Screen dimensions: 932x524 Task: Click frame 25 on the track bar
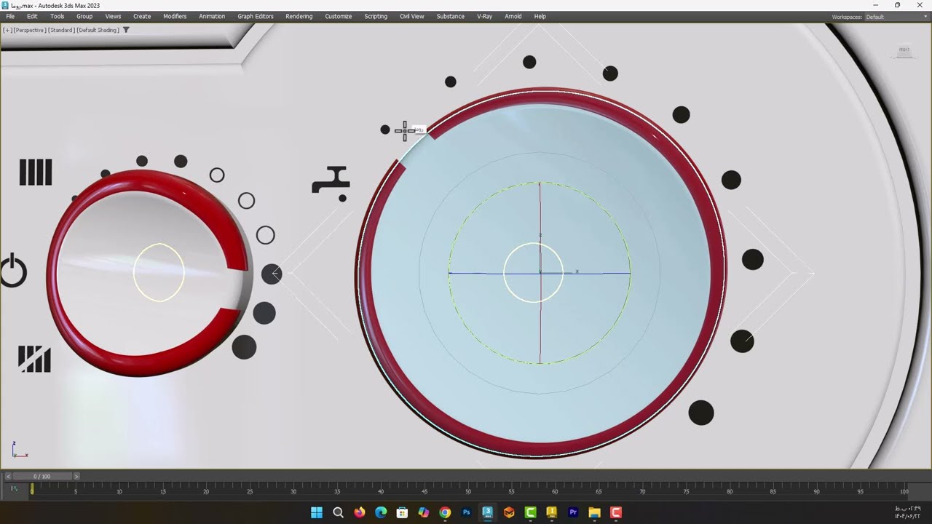click(x=249, y=491)
